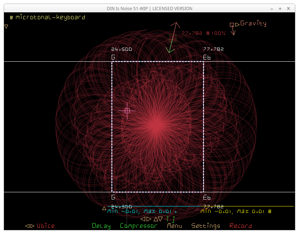Click the left-right arrows beside Voice
The image size is (299, 234).
(30, 226)
